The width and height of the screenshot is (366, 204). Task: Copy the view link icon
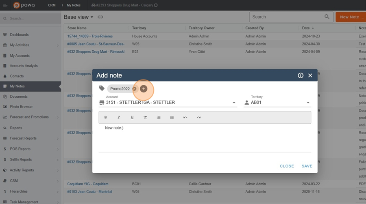click(100, 17)
